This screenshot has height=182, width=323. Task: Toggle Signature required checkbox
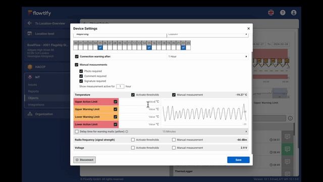pos(81,81)
